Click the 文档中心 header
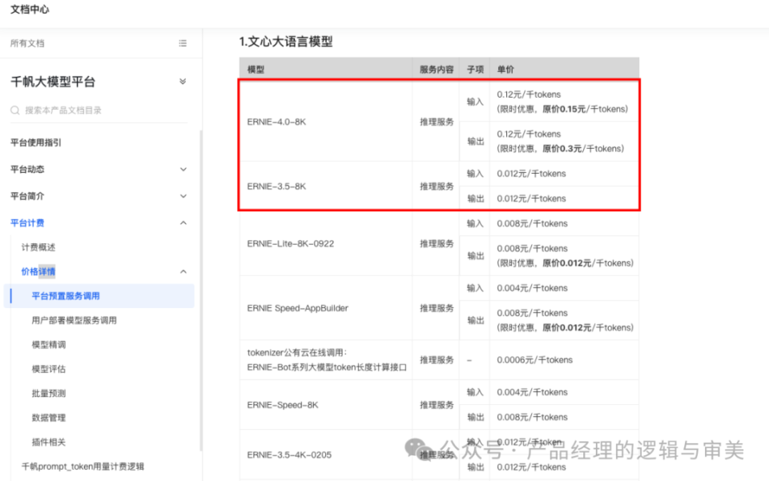769x481 pixels. [x=28, y=10]
